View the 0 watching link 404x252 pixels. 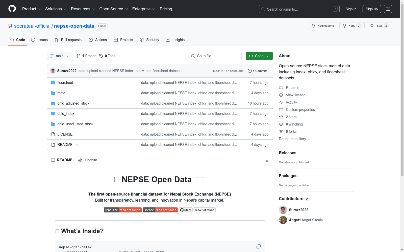291,124
